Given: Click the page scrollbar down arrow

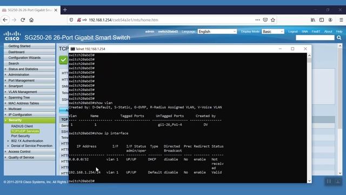Looking at the screenshot, I should [x=340, y=173].
